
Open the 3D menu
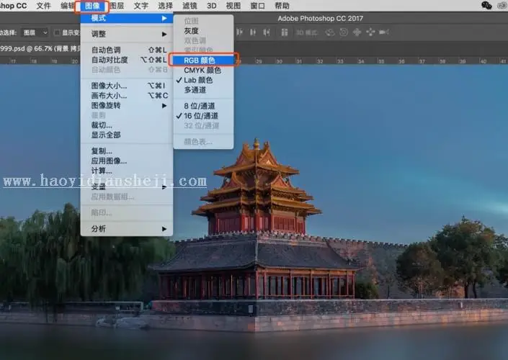pyautogui.click(x=212, y=6)
